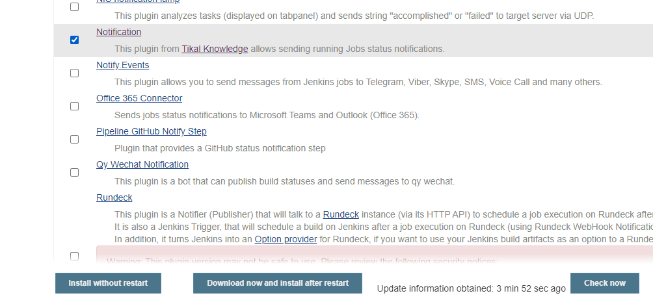Image resolution: width=653 pixels, height=302 pixels.
Task: Tick the Office 365 Connector checkbox
Action: pyautogui.click(x=74, y=106)
